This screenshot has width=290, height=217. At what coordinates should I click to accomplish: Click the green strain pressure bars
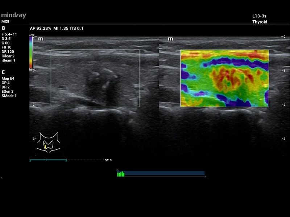pyautogui.click(x=120, y=174)
